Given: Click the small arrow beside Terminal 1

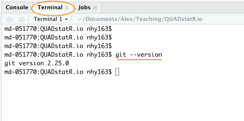Looking at the screenshot, I should (x=66, y=19).
